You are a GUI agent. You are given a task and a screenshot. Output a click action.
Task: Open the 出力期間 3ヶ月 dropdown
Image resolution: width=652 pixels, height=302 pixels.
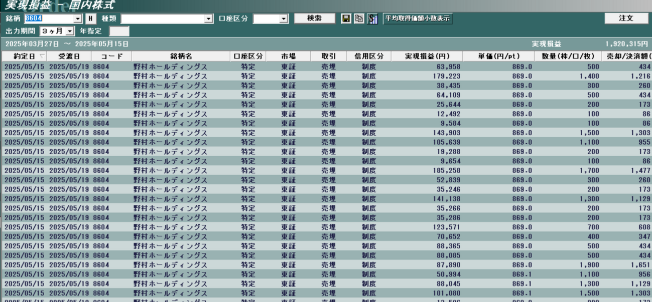(69, 31)
